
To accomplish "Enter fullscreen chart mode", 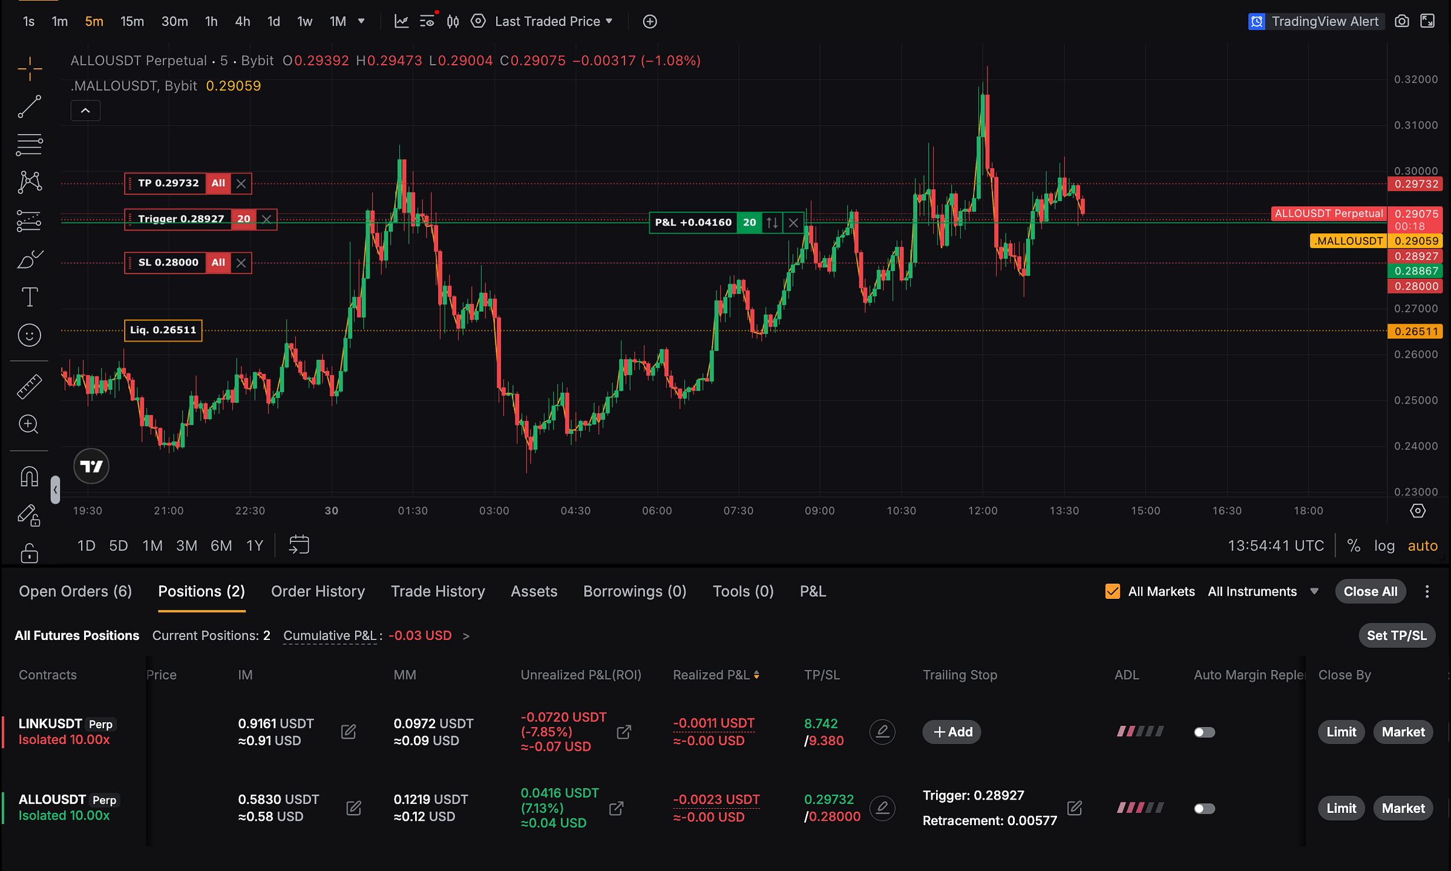I will tap(1427, 22).
